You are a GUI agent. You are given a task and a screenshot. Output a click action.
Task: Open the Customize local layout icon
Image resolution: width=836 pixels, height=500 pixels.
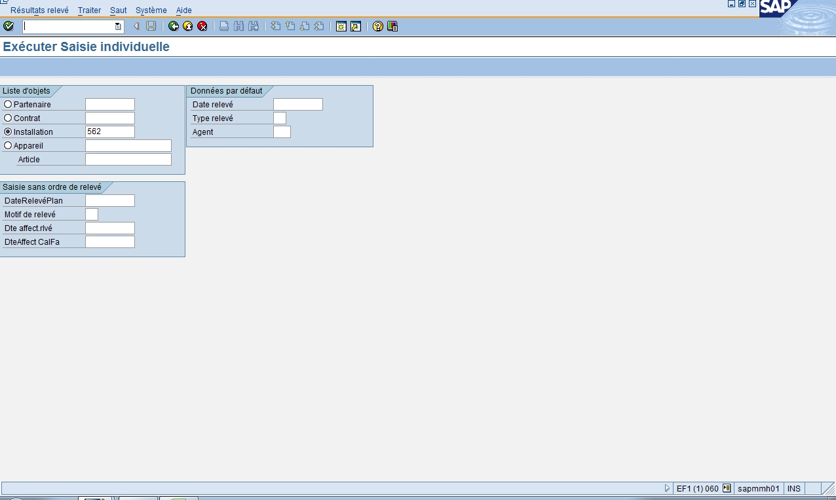pyautogui.click(x=392, y=26)
